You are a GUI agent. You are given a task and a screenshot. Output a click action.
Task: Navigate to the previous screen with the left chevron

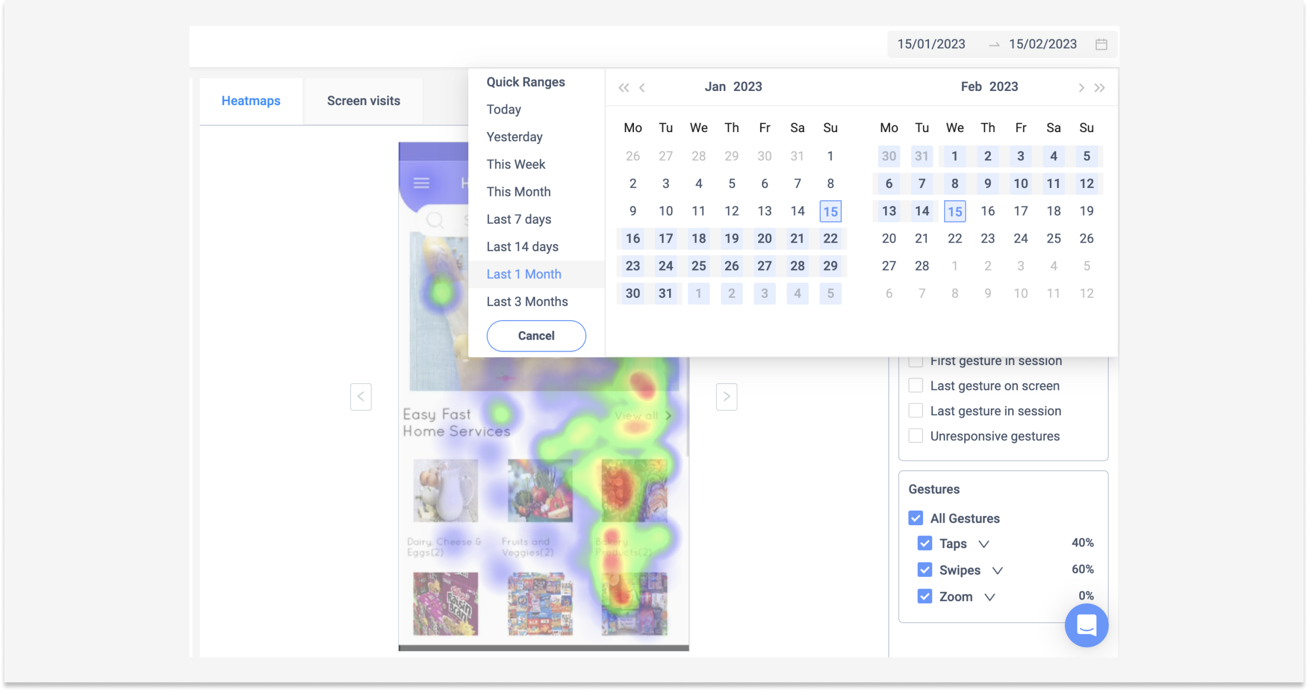click(361, 397)
